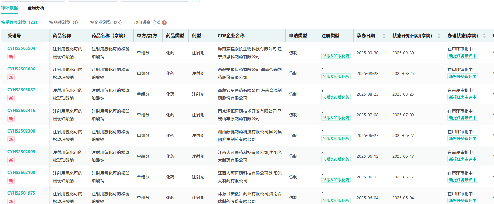Click the 新 badge under CYHS2502416

coord(11,119)
